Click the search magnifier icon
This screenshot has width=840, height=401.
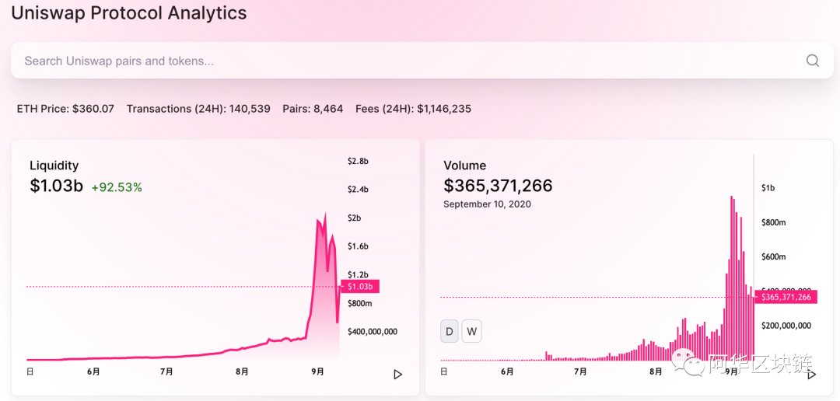812,61
